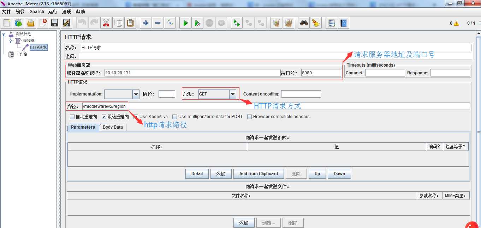Screen dimensions: 481x228
Task: Open Search with binoculars icon
Action: [304, 23]
